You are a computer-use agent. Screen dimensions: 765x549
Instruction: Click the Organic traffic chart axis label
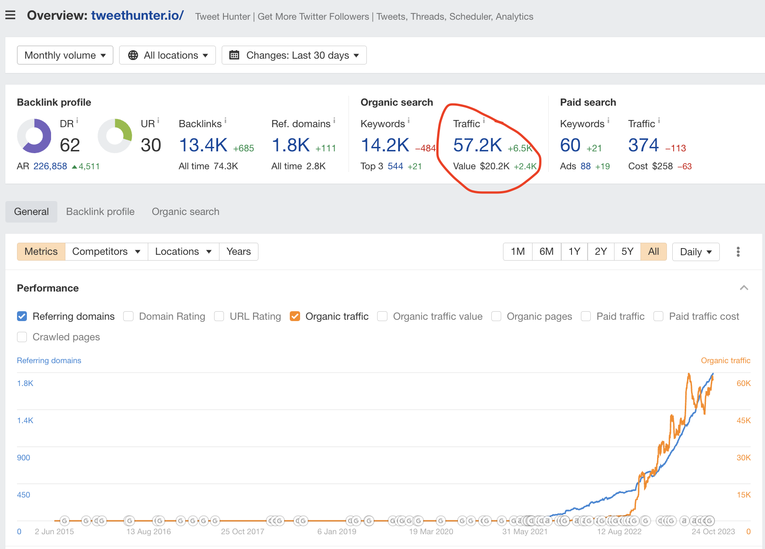[726, 360]
